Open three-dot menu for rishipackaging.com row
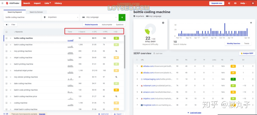 point(253,79)
